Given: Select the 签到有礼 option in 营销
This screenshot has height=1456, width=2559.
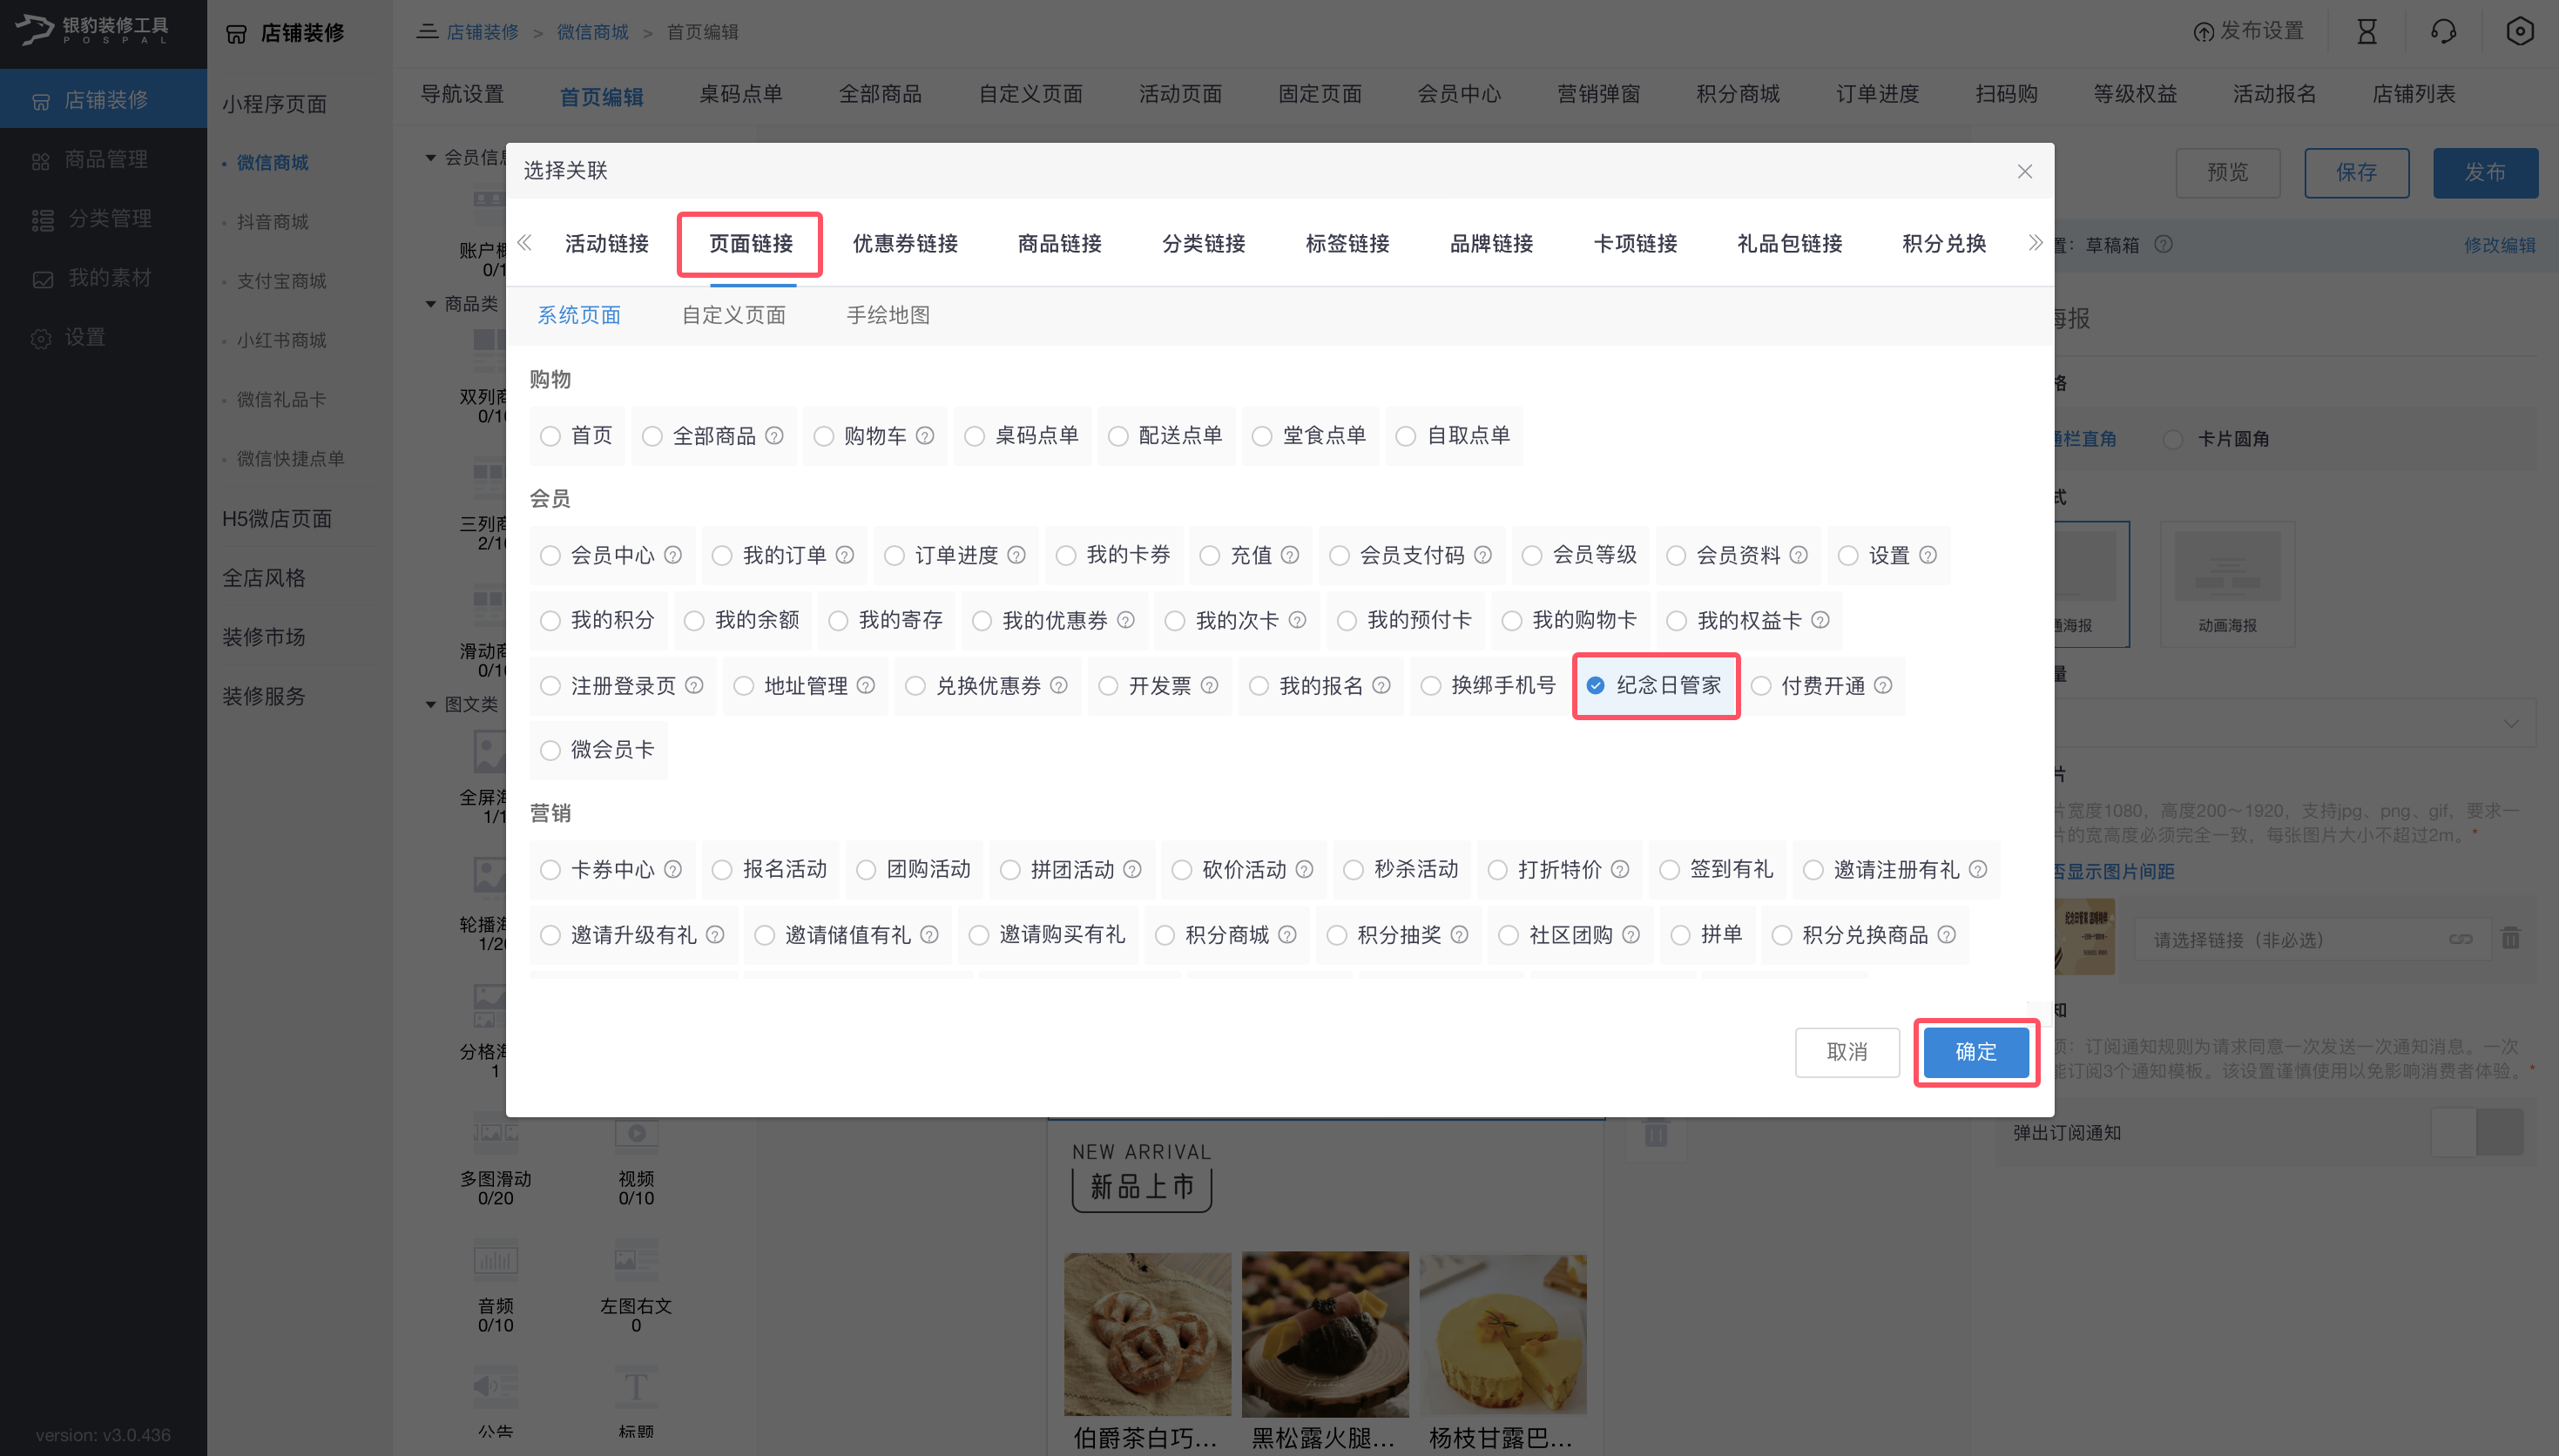Looking at the screenshot, I should click(1669, 870).
